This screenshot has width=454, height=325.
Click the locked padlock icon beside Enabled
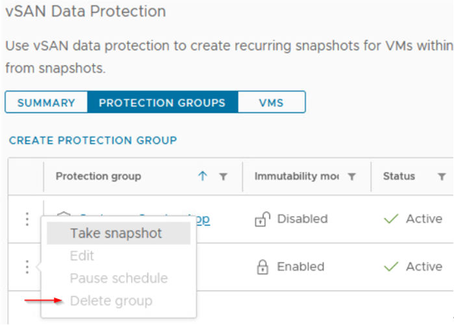(262, 267)
